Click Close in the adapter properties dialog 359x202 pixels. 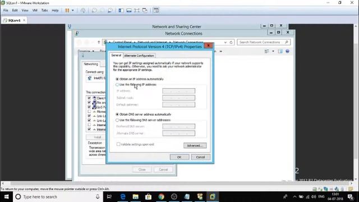142,169
